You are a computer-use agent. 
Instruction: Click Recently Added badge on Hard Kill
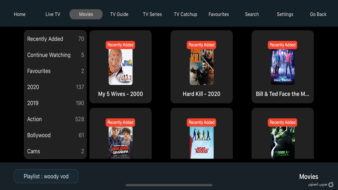(x=201, y=45)
